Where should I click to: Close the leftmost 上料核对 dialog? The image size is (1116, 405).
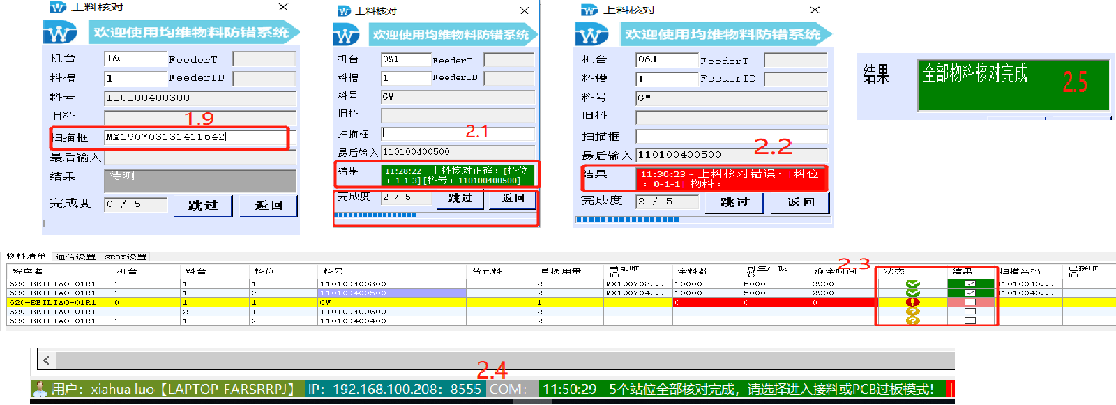click(x=283, y=7)
